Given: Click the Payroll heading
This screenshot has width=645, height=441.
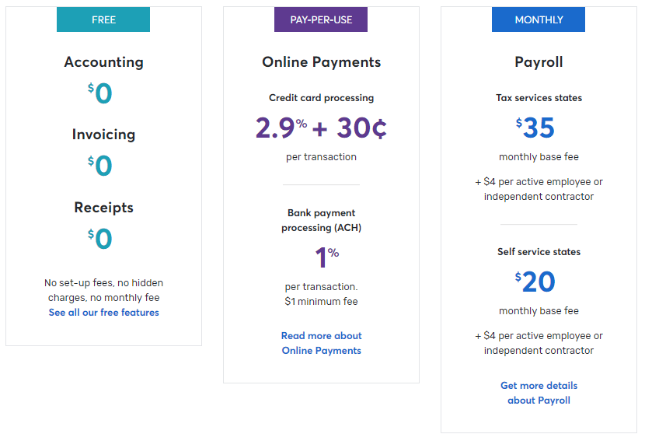Looking at the screenshot, I should tap(539, 62).
